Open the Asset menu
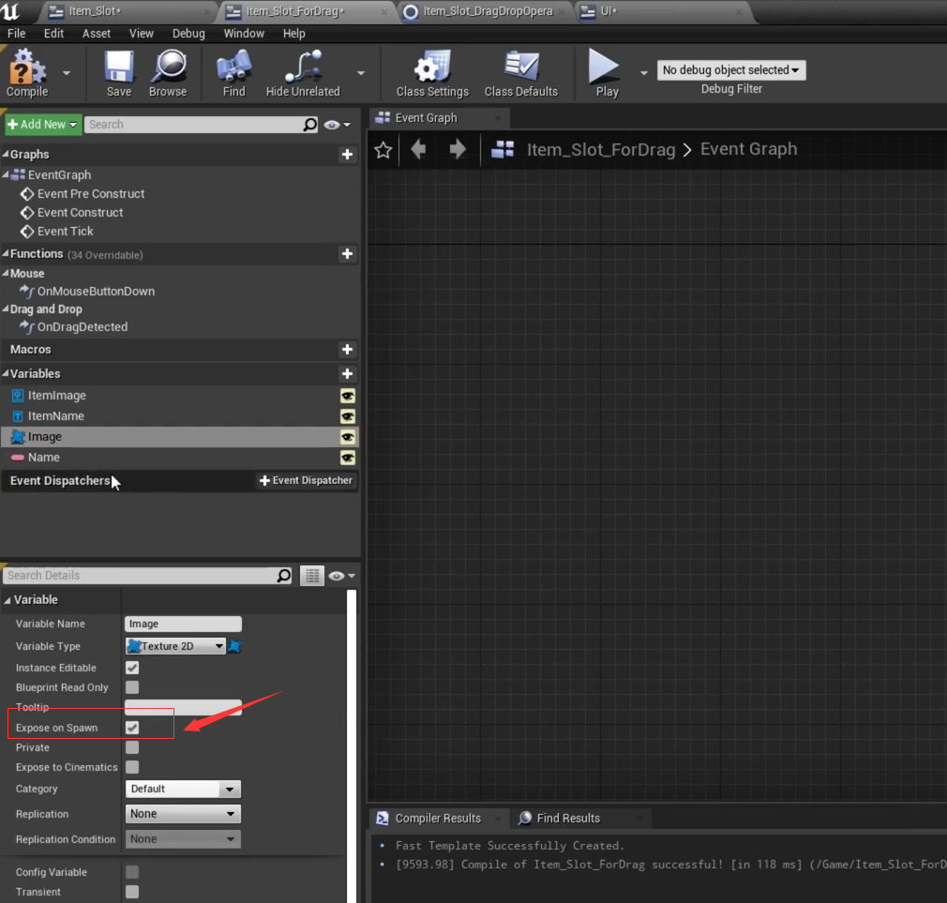Image resolution: width=947 pixels, height=903 pixels. click(96, 33)
